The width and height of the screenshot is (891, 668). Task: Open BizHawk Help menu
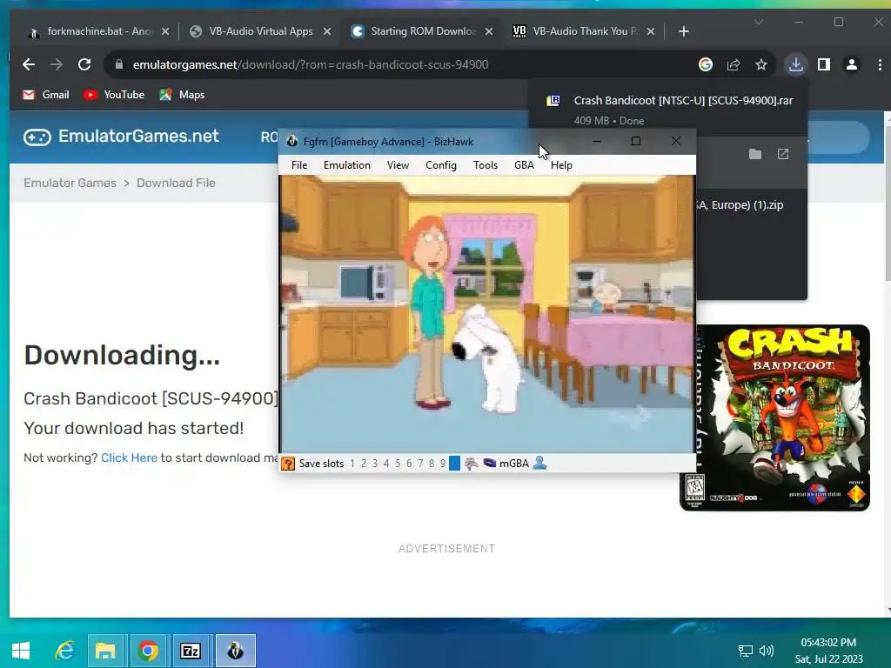561,165
